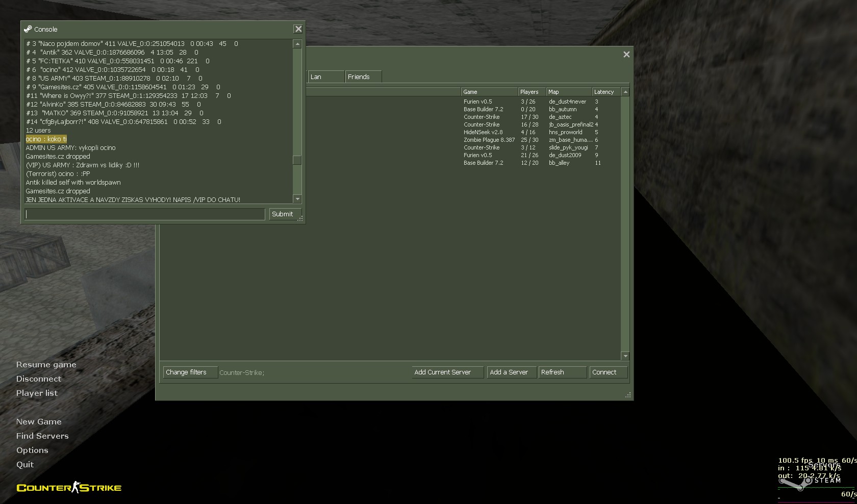Image resolution: width=857 pixels, height=504 pixels.
Task: Close the server browser window
Action: (x=626, y=55)
